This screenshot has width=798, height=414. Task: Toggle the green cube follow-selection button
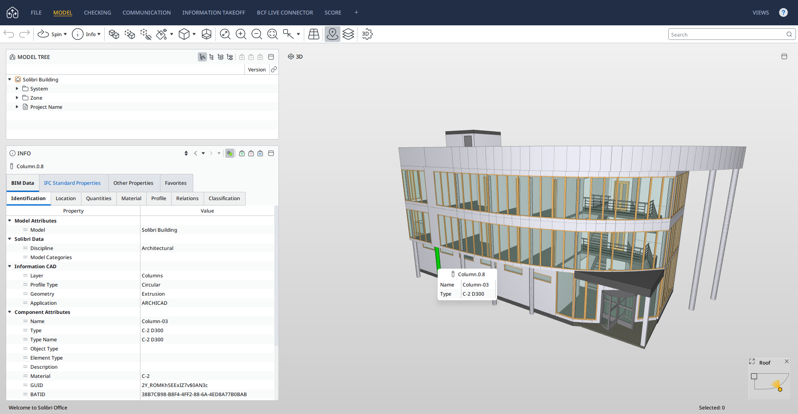tap(230, 153)
